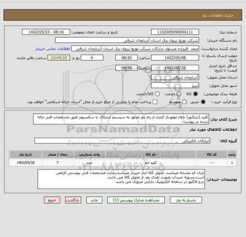Click the delivery province field آذربایجان شرقی
The image size is (246, 237).
(x=175, y=77)
